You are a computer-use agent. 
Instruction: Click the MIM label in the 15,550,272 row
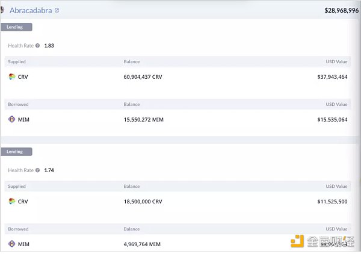pos(23,120)
